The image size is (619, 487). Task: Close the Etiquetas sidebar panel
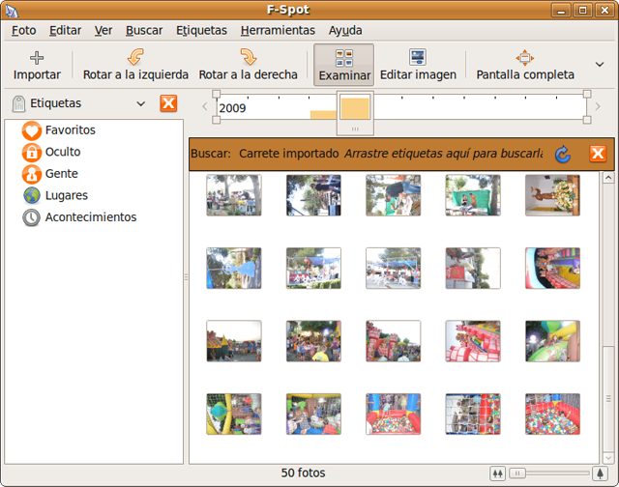(168, 103)
